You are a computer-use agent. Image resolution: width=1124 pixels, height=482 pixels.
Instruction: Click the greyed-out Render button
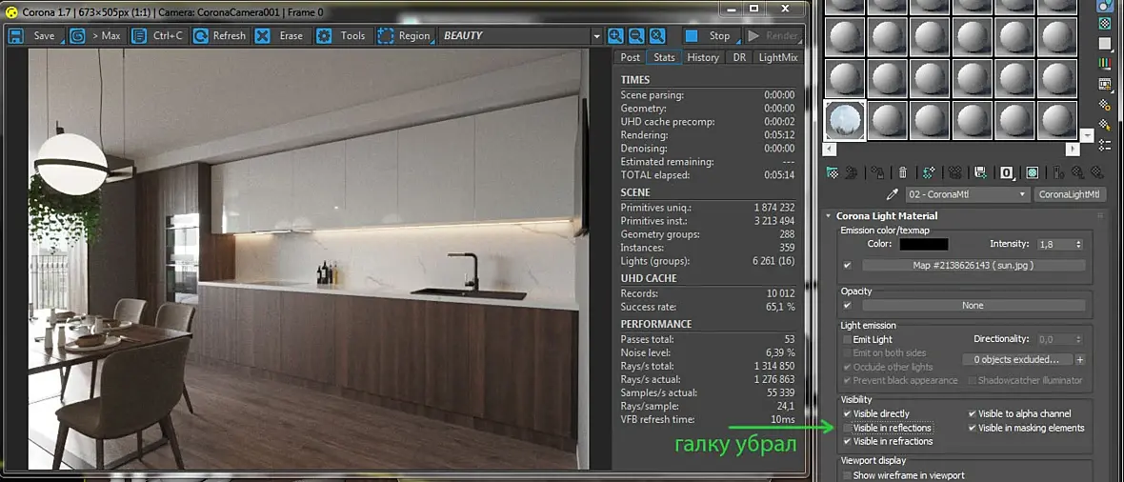click(x=773, y=36)
